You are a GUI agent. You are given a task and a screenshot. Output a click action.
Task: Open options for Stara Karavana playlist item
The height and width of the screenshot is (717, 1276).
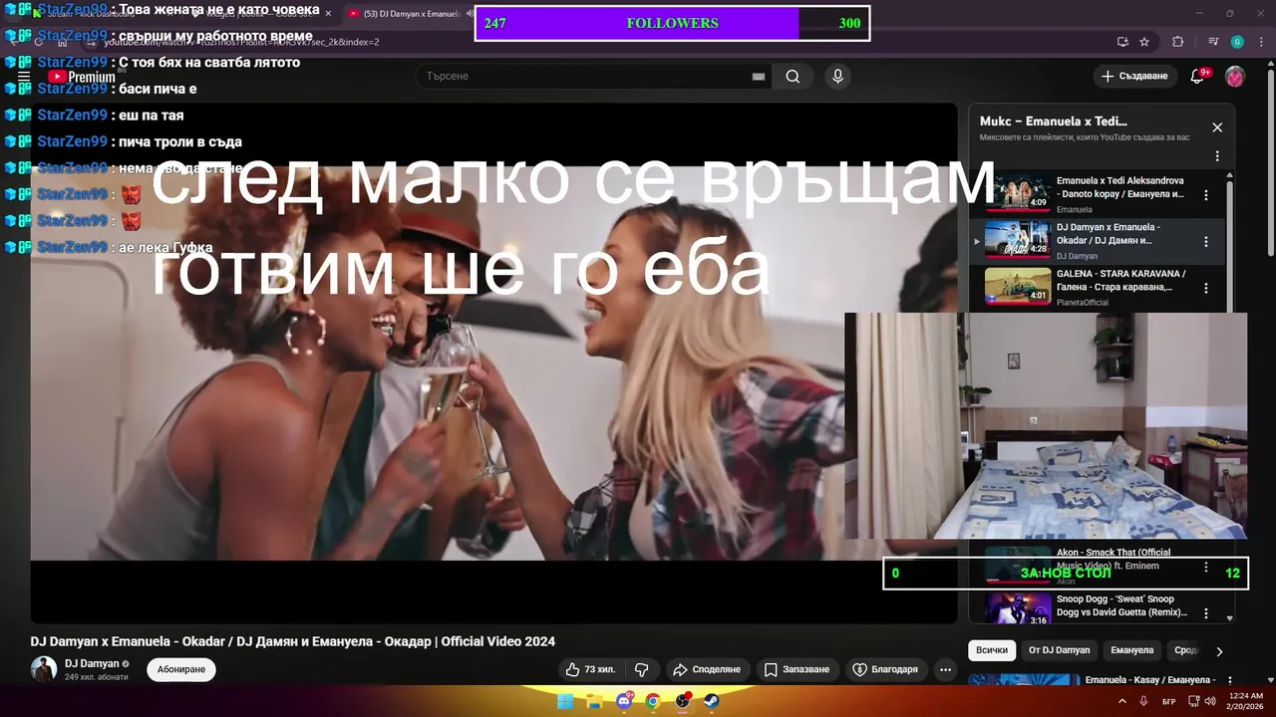point(1206,288)
